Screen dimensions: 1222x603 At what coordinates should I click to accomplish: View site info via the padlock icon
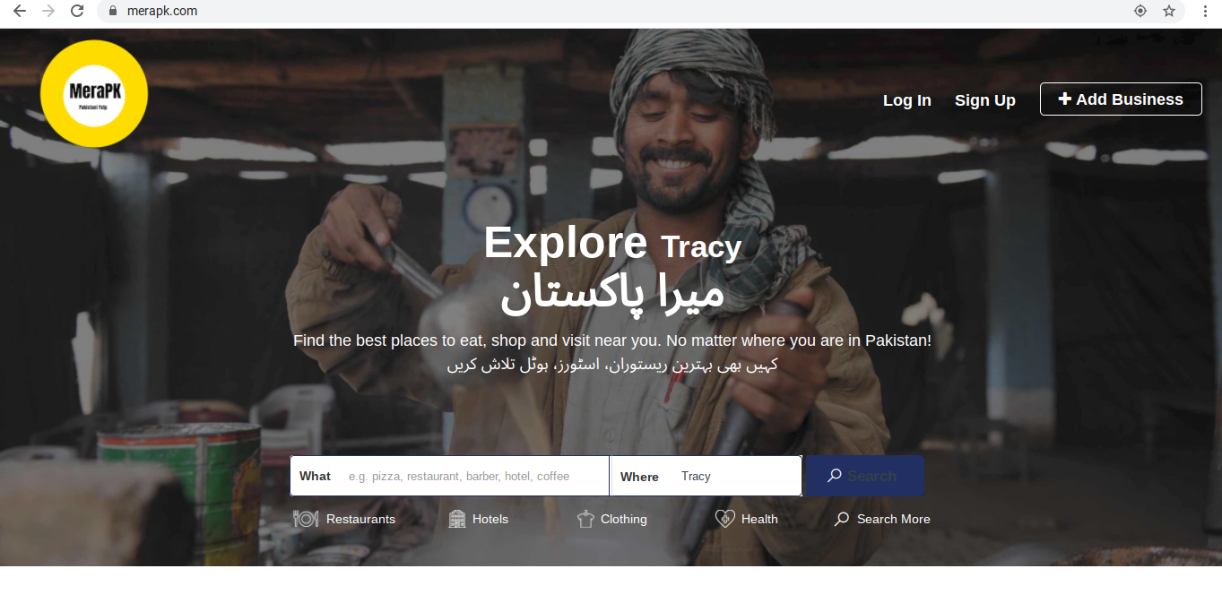point(113,11)
